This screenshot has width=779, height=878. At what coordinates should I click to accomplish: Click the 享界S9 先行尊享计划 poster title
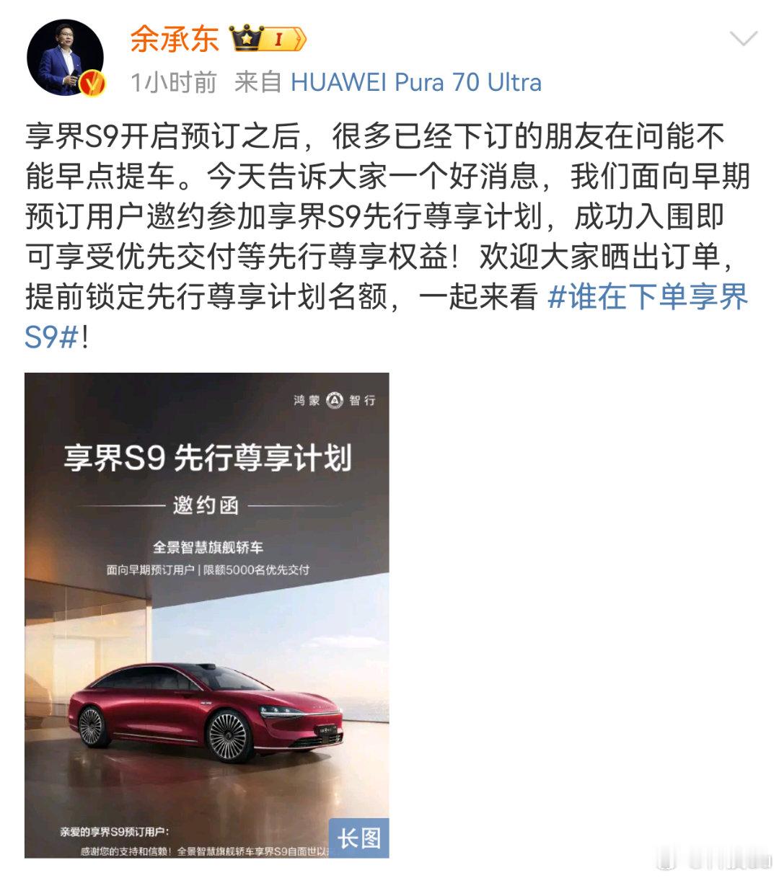point(207,458)
